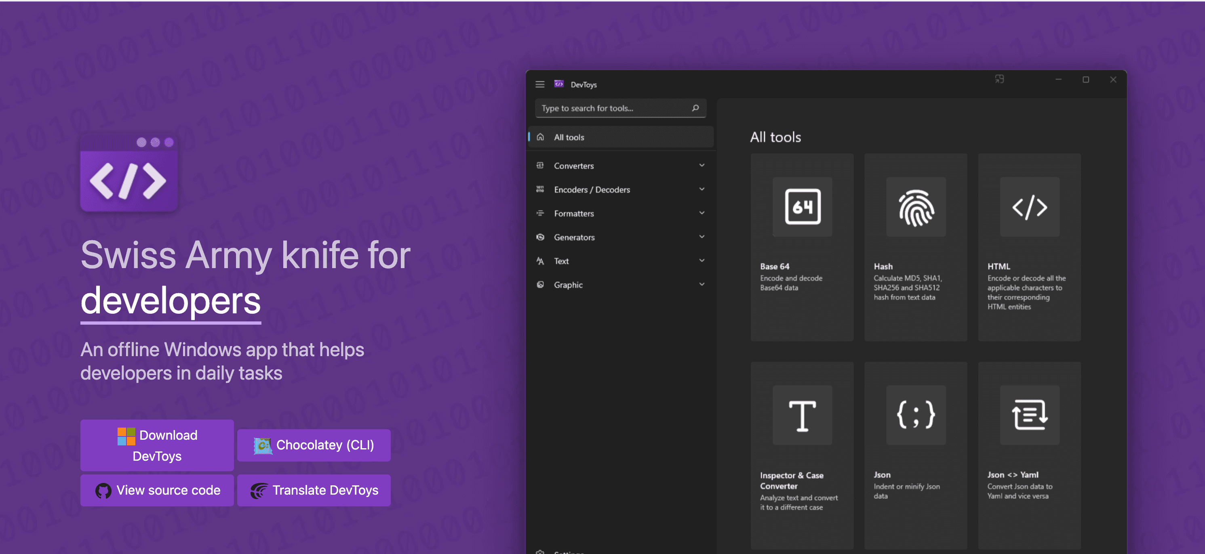The width and height of the screenshot is (1205, 554).
Task: Toggle the compact overlay window icon
Action: coord(999,80)
